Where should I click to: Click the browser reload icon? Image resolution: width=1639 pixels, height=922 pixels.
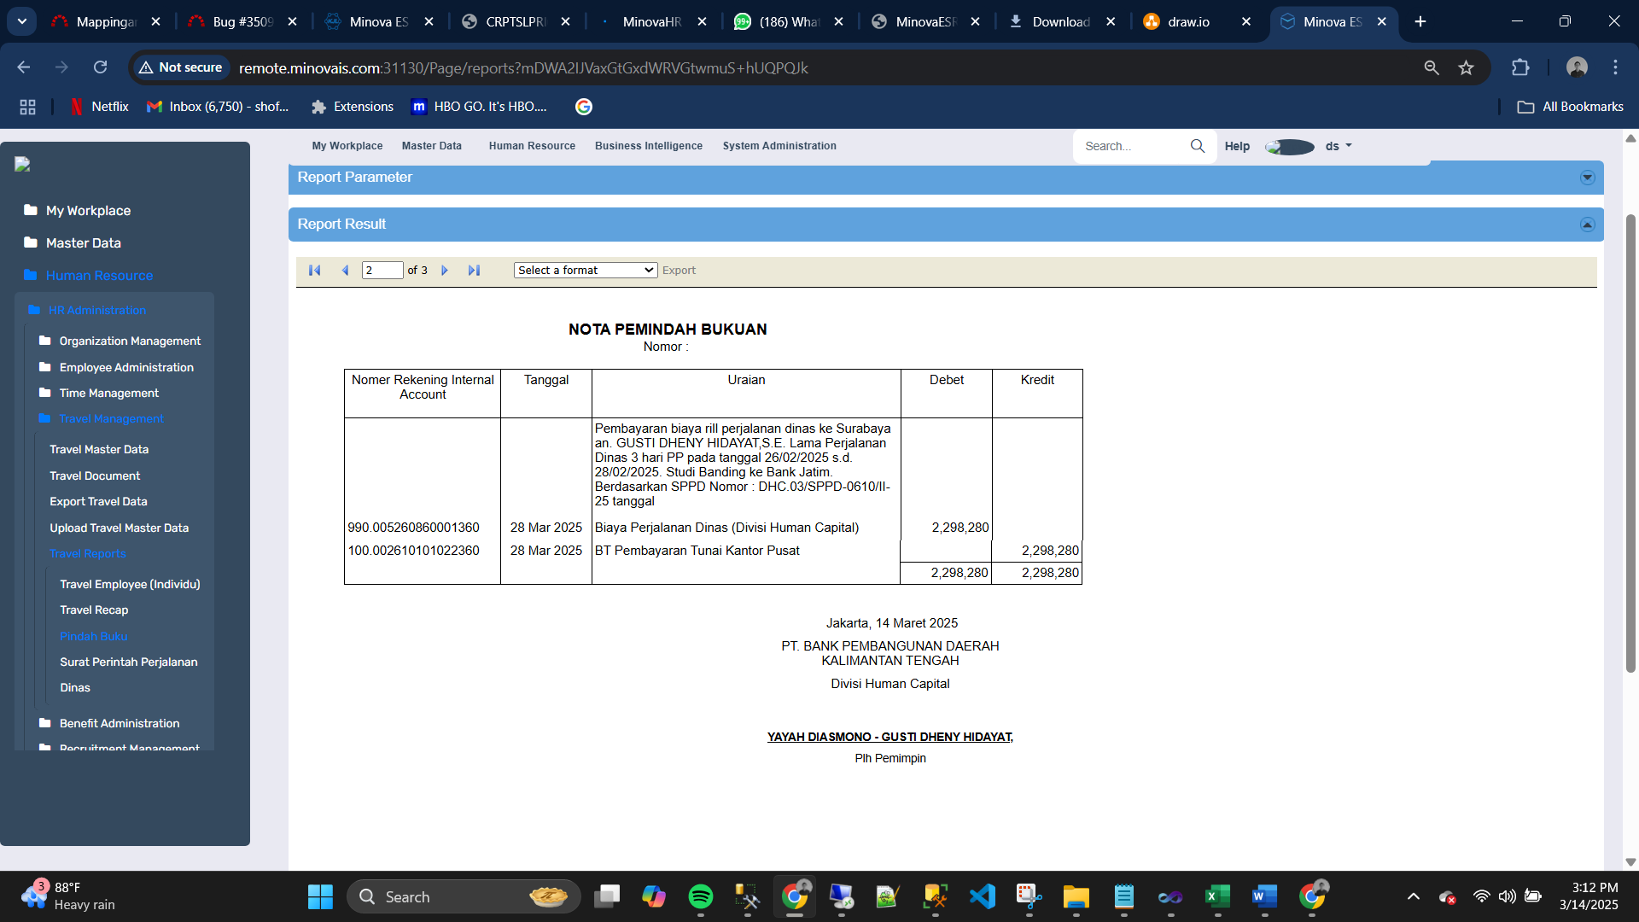pyautogui.click(x=101, y=67)
